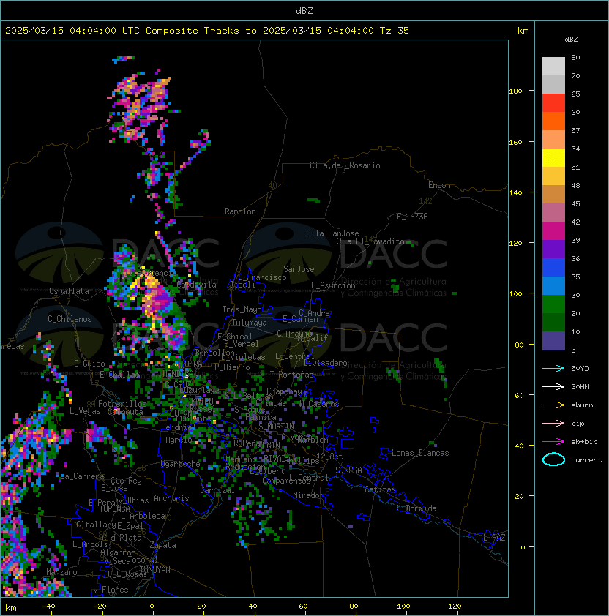Screen dimensions: 609x616
Task: Click the 'current' legend label
Action: [x=586, y=460]
